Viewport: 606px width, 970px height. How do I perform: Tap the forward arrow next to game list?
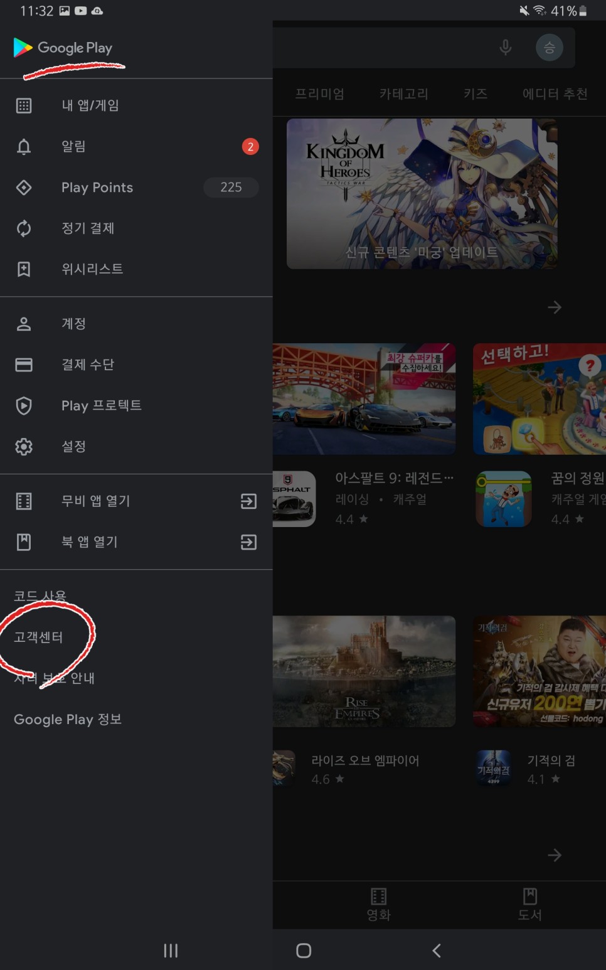(x=555, y=307)
